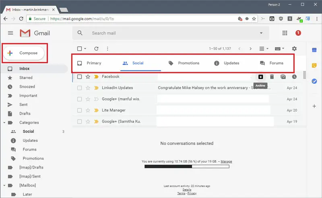Select the LinkedIn Updates email checkbox
Image resolution: width=322 pixels, height=198 pixels.
coord(79,88)
